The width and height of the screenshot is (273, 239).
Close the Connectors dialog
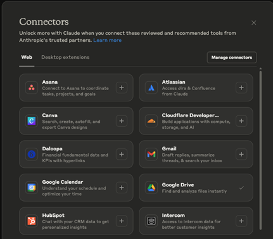(254, 23)
